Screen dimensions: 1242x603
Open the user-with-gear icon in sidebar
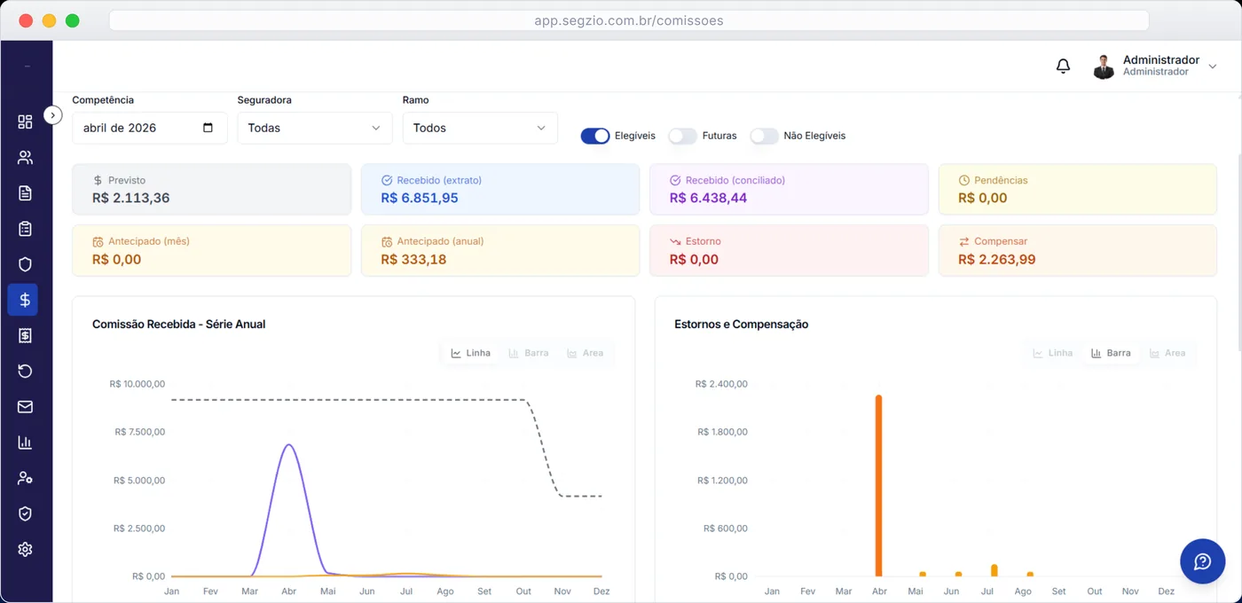[25, 478]
